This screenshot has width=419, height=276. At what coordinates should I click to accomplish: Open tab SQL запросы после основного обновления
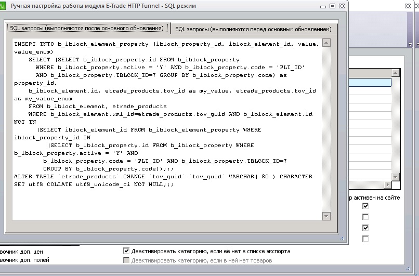point(87,28)
